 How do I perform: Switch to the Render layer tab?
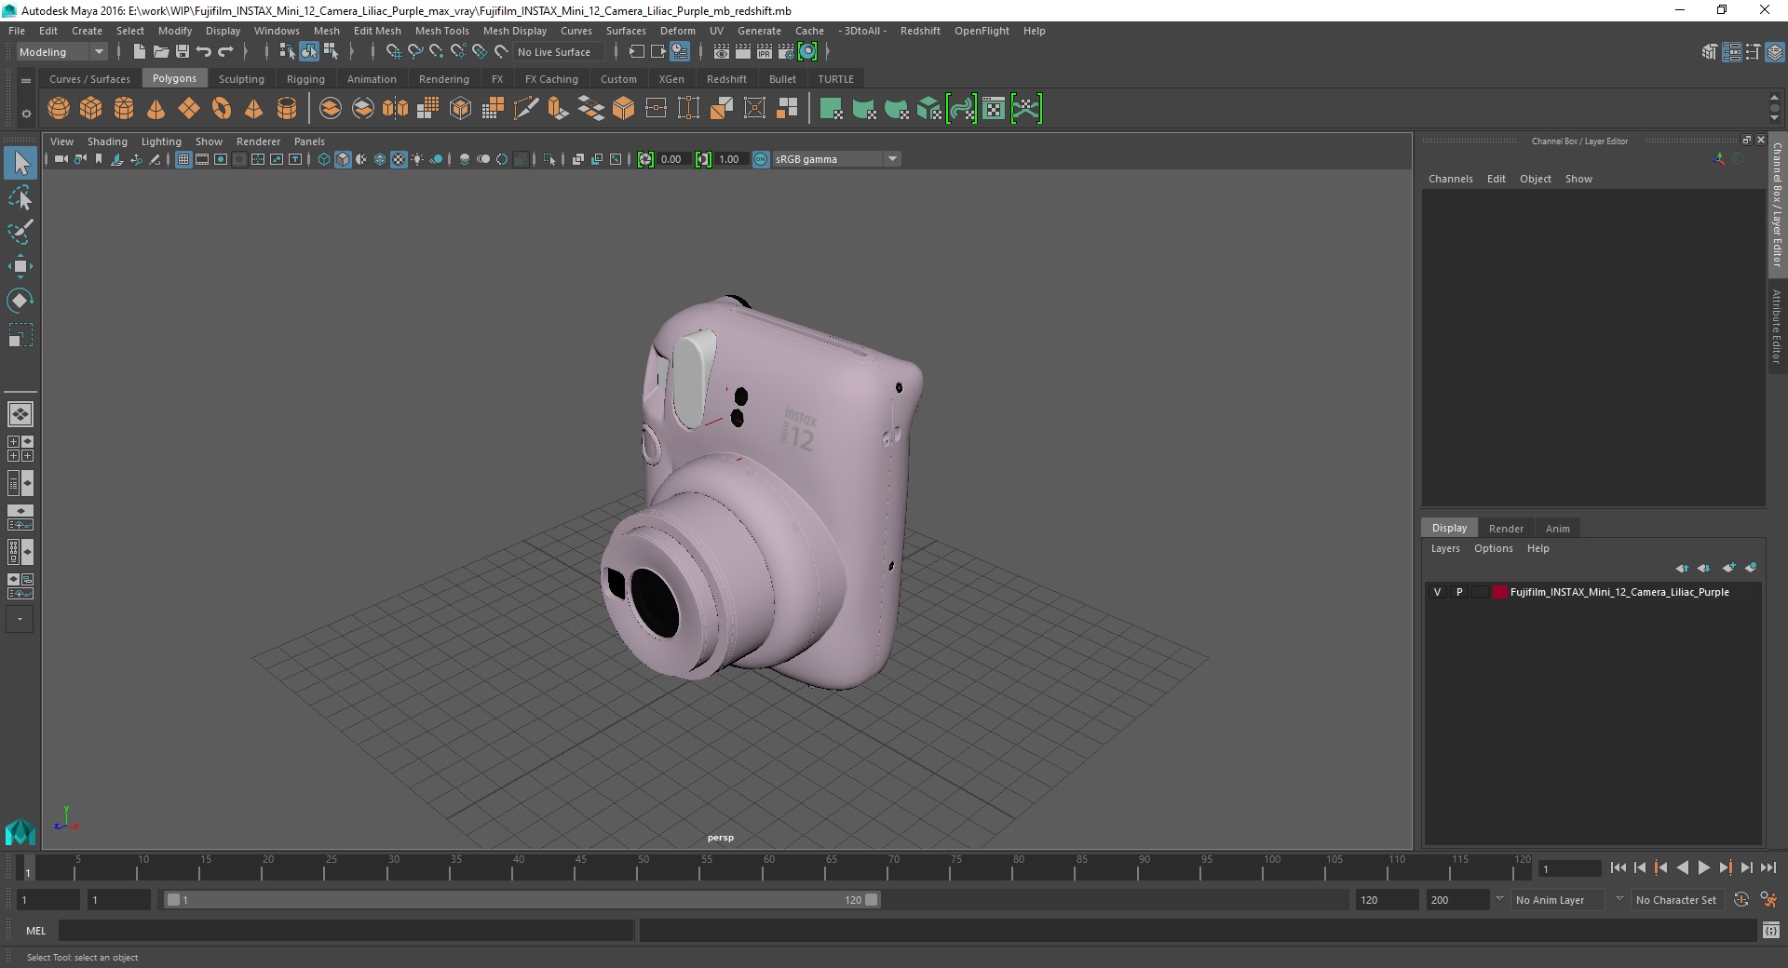tap(1506, 528)
